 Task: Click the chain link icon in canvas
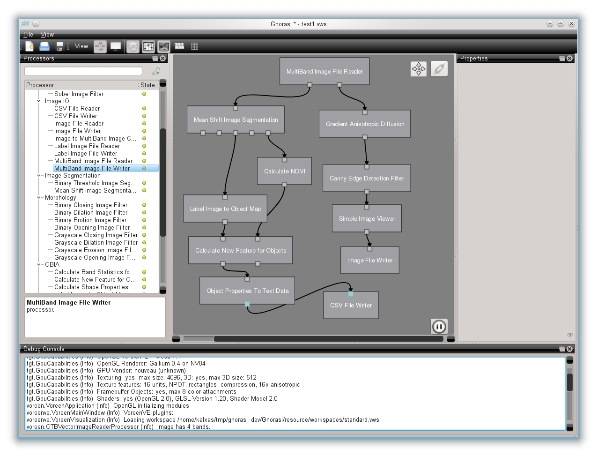click(439, 69)
